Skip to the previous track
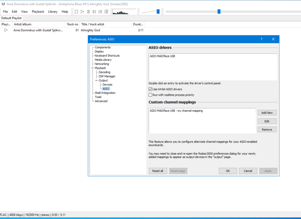 click(x=94, y=12)
